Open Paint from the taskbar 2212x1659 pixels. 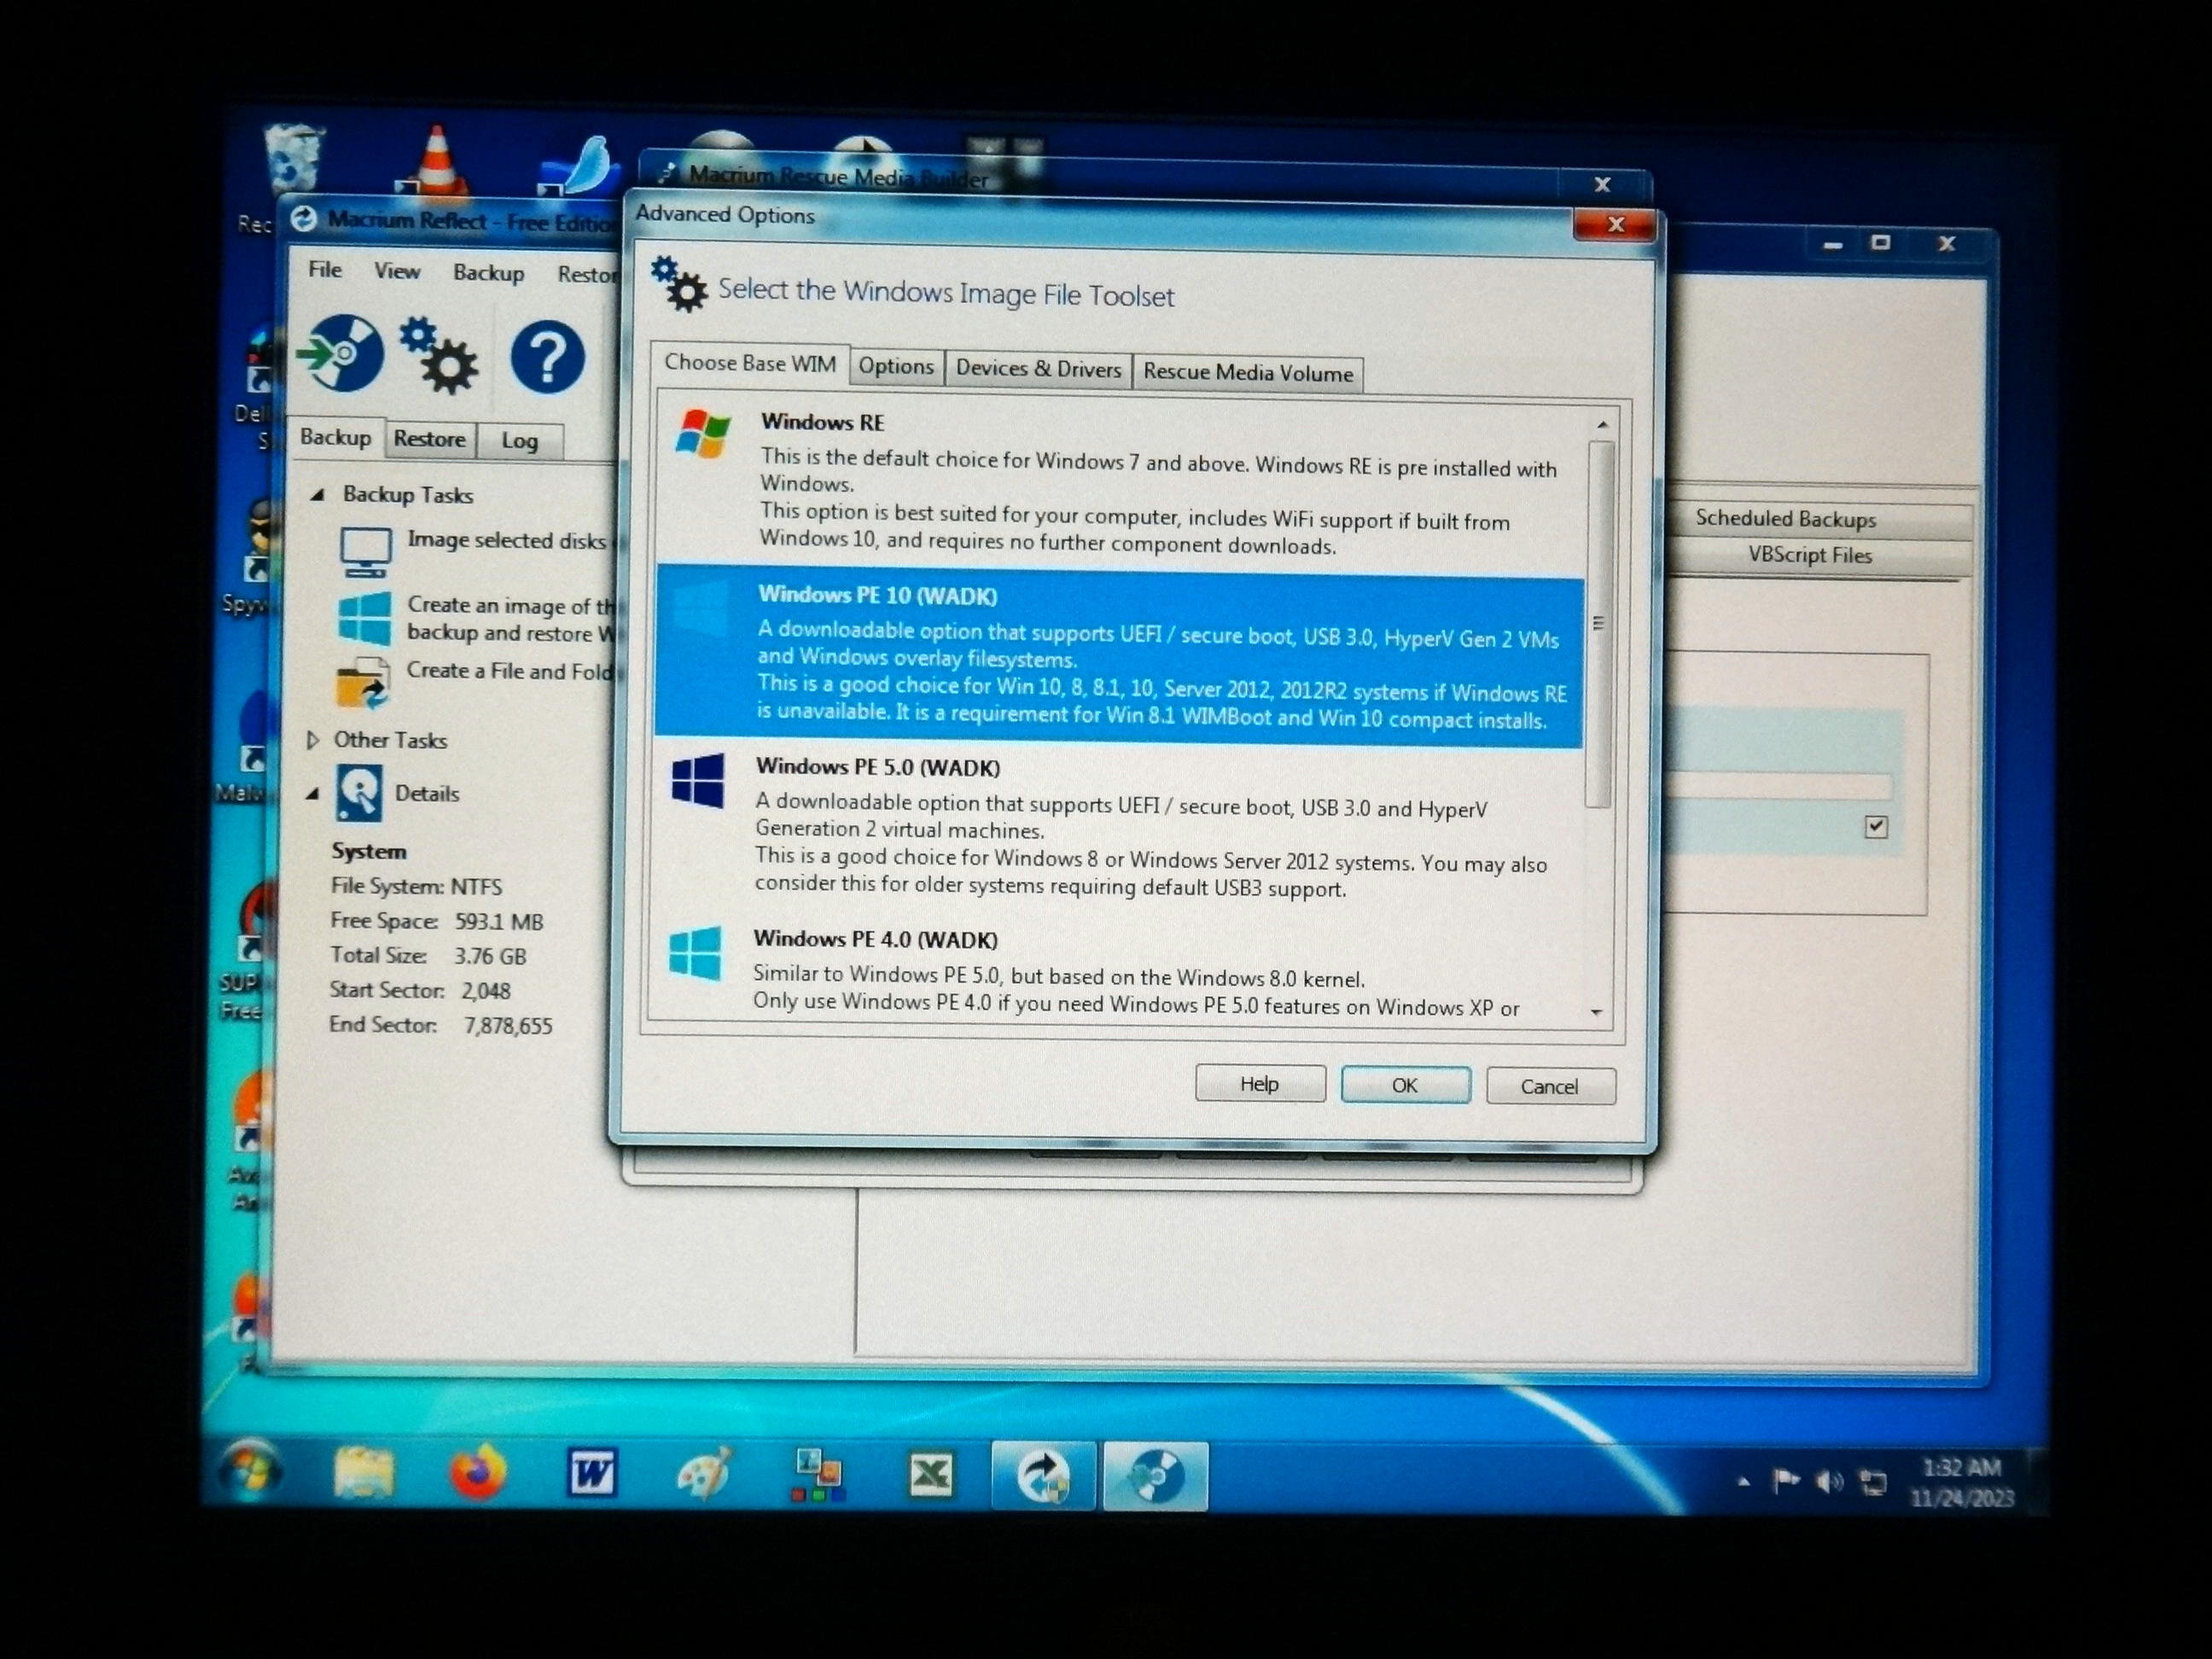tap(704, 1474)
